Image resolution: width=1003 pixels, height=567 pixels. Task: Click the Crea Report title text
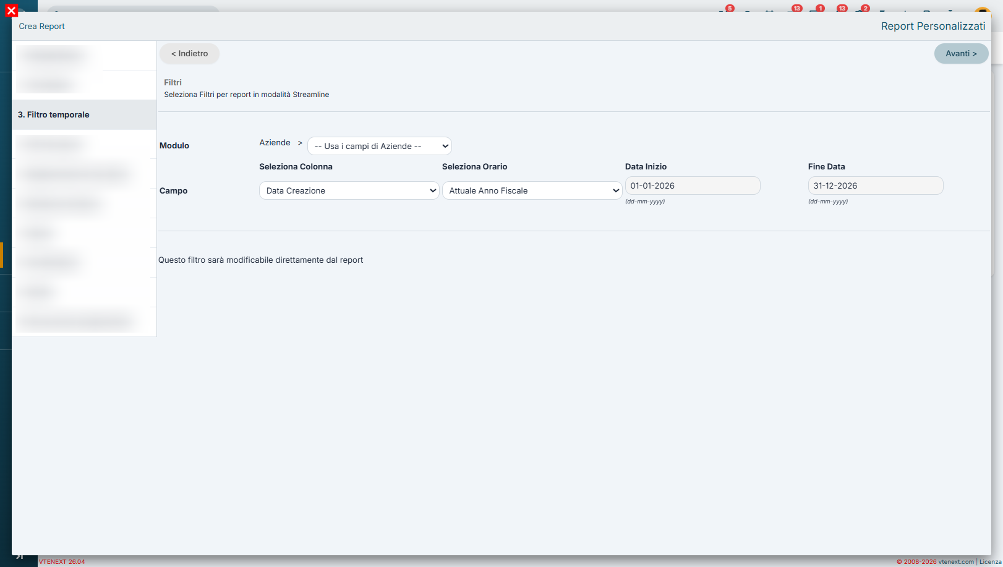point(41,26)
